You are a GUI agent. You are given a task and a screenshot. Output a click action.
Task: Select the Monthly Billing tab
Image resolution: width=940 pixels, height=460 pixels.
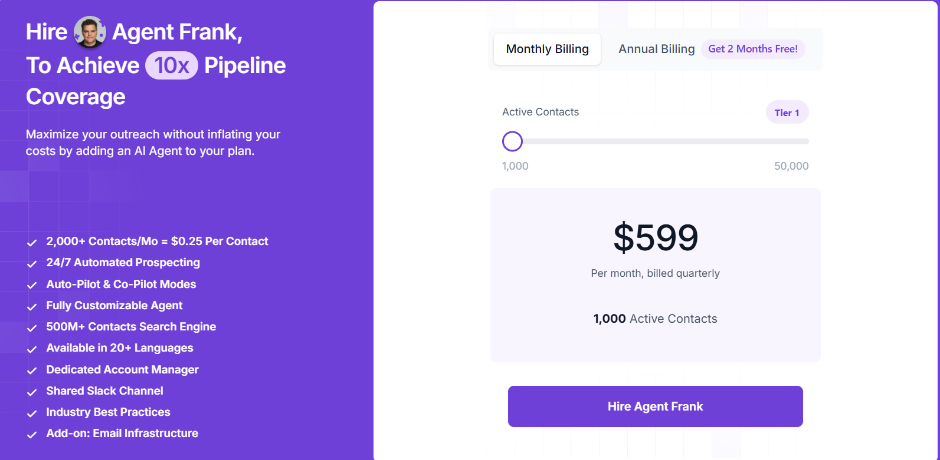coord(546,49)
